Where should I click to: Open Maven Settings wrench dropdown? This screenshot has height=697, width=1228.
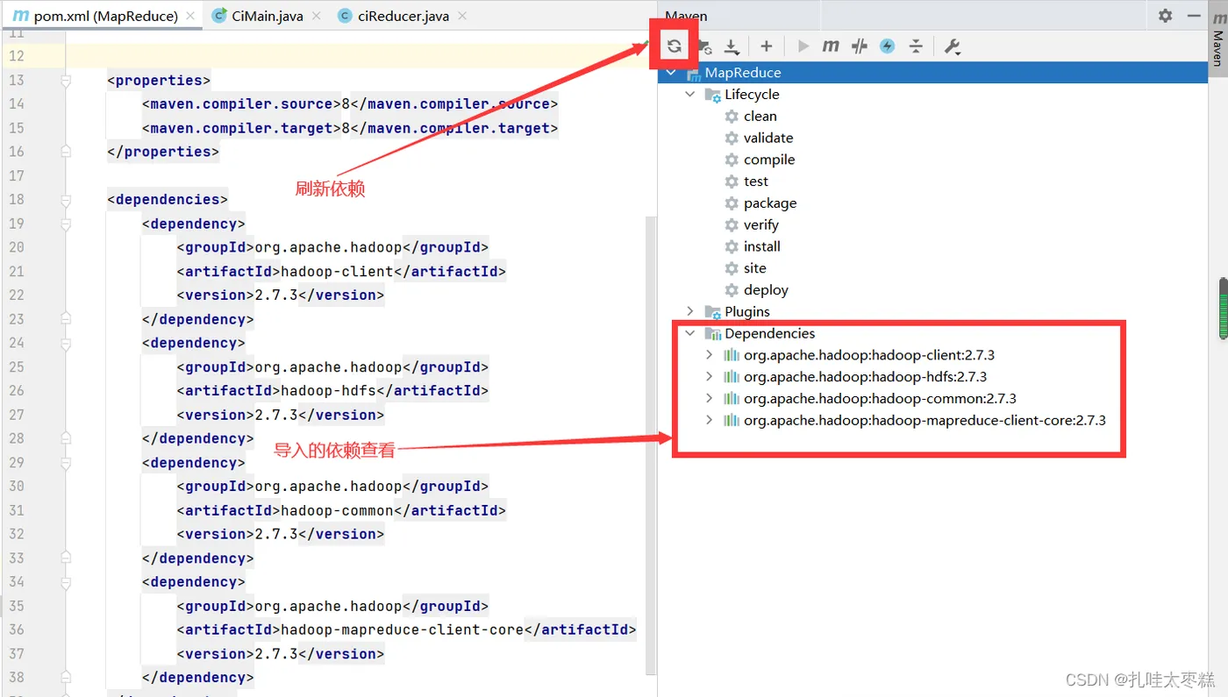(953, 46)
